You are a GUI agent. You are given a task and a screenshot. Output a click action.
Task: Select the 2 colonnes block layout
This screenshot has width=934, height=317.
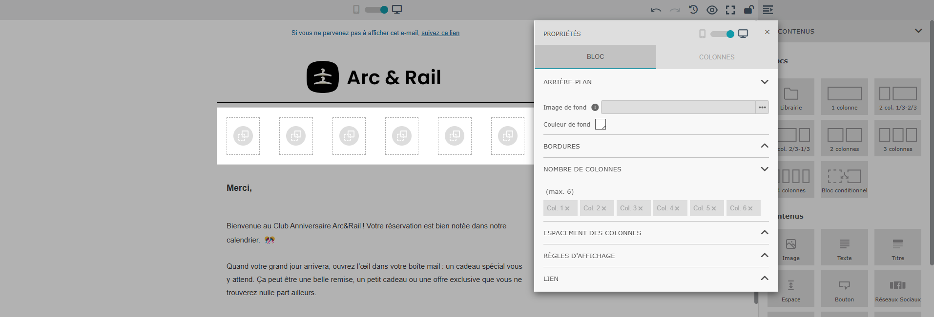845,138
